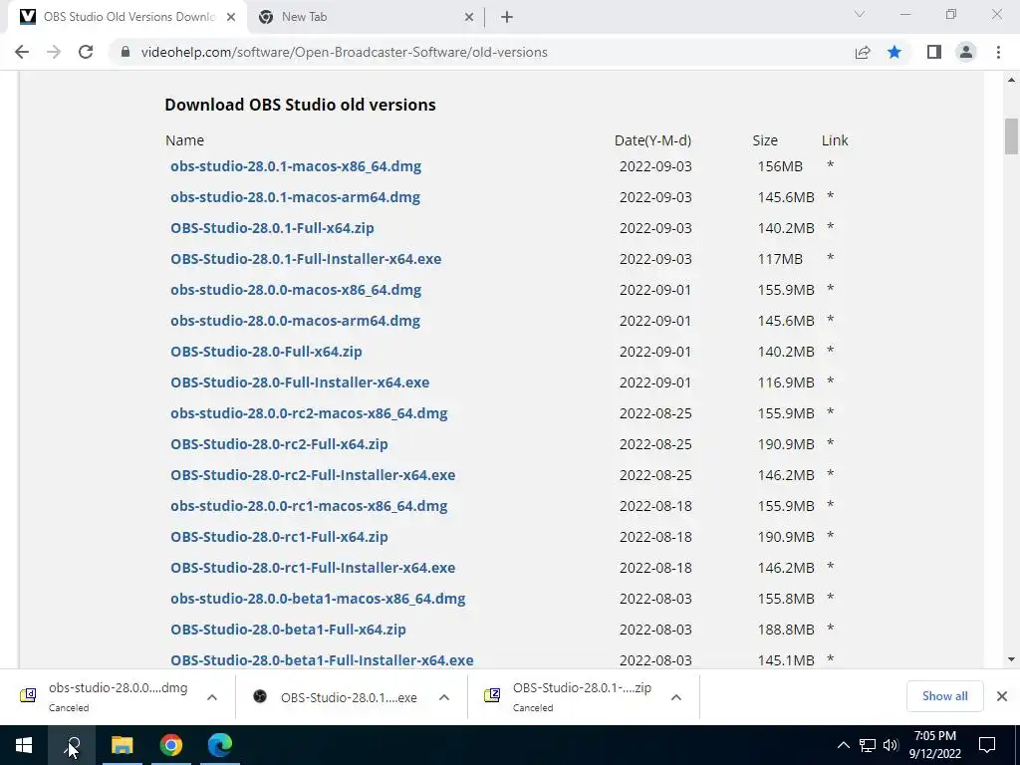Download OBS-Studio-28.0-beta1-Full-Installer-x64.exe
1020x765 pixels.
(322, 660)
